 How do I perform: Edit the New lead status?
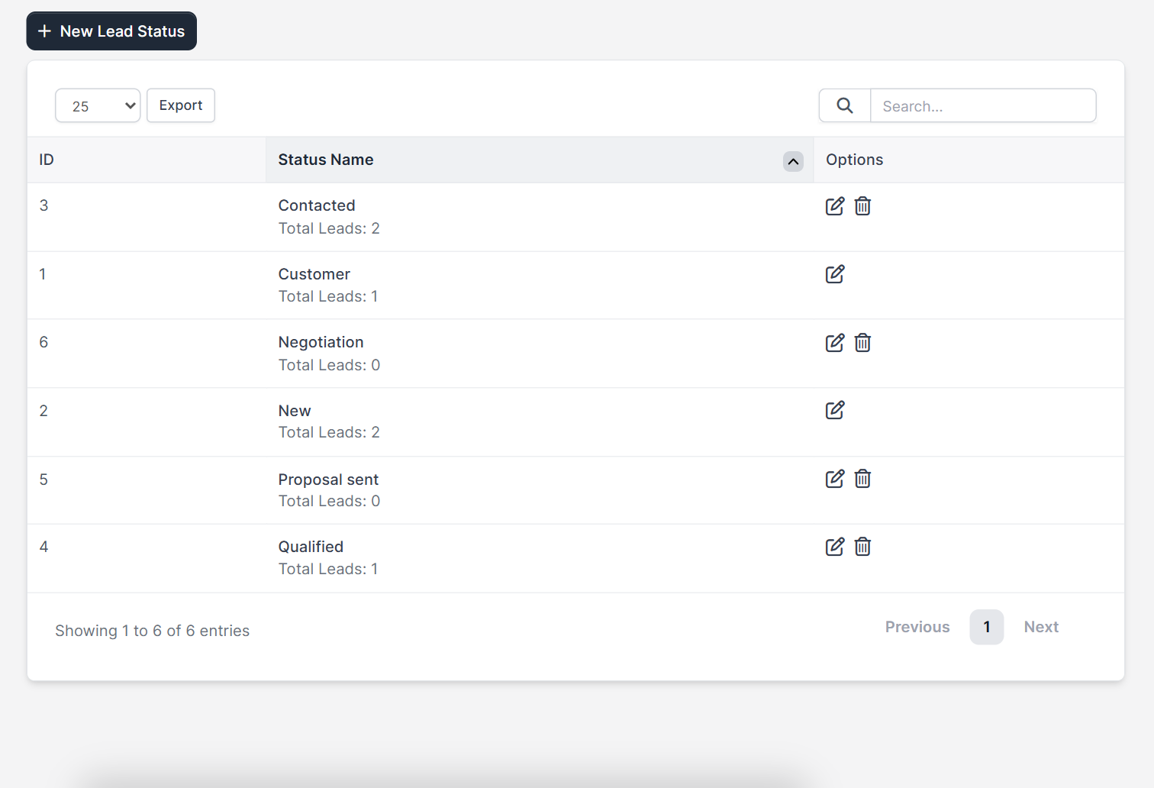[x=835, y=410]
